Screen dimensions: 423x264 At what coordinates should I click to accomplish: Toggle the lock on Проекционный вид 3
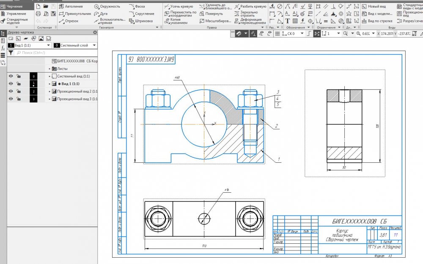[19, 99]
